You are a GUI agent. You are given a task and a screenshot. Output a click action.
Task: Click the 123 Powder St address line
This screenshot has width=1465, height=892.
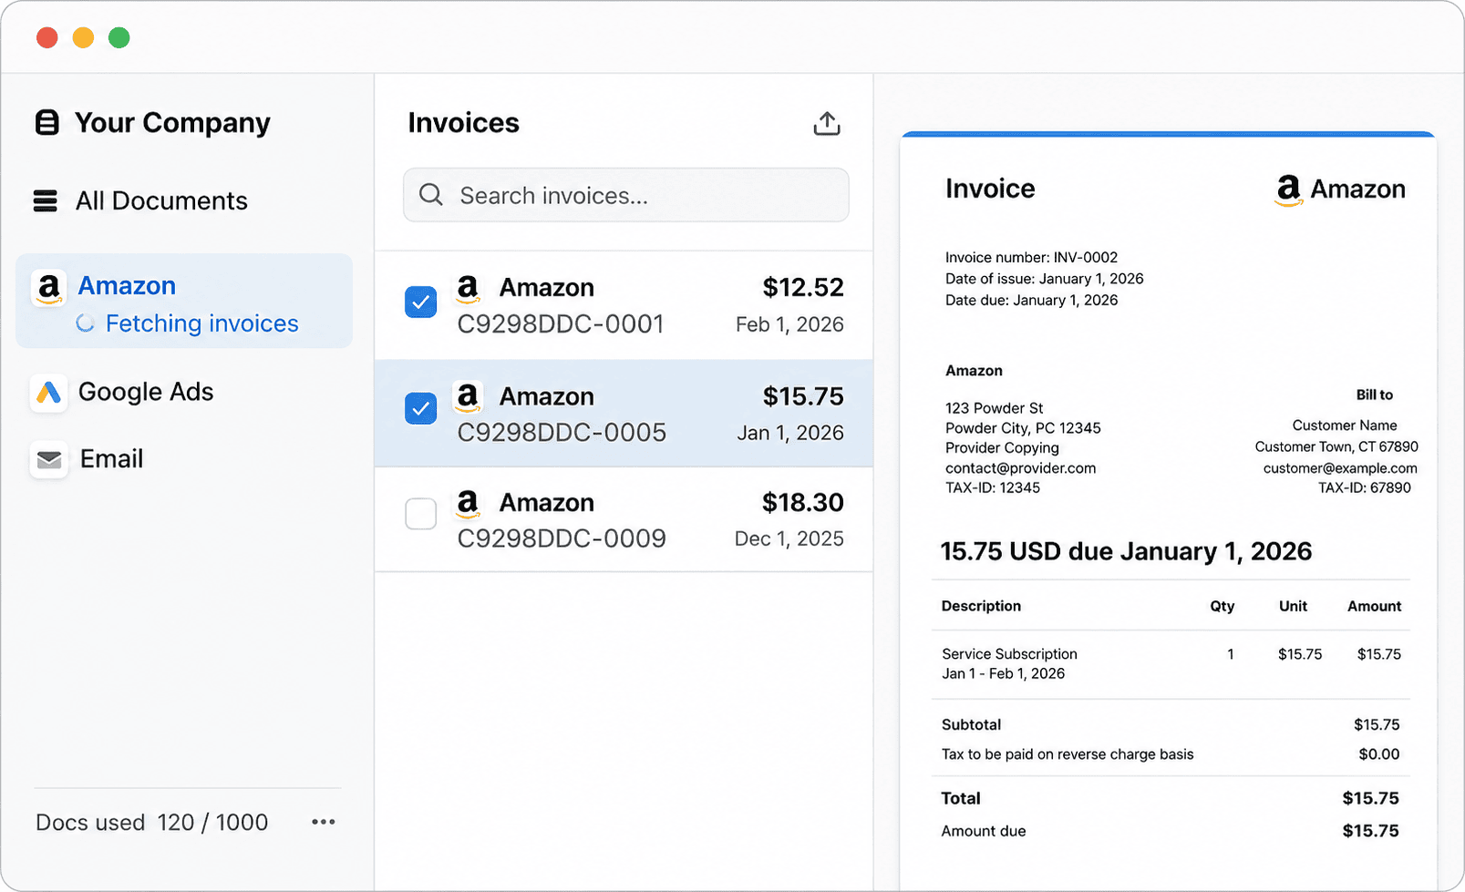pyautogui.click(x=995, y=408)
